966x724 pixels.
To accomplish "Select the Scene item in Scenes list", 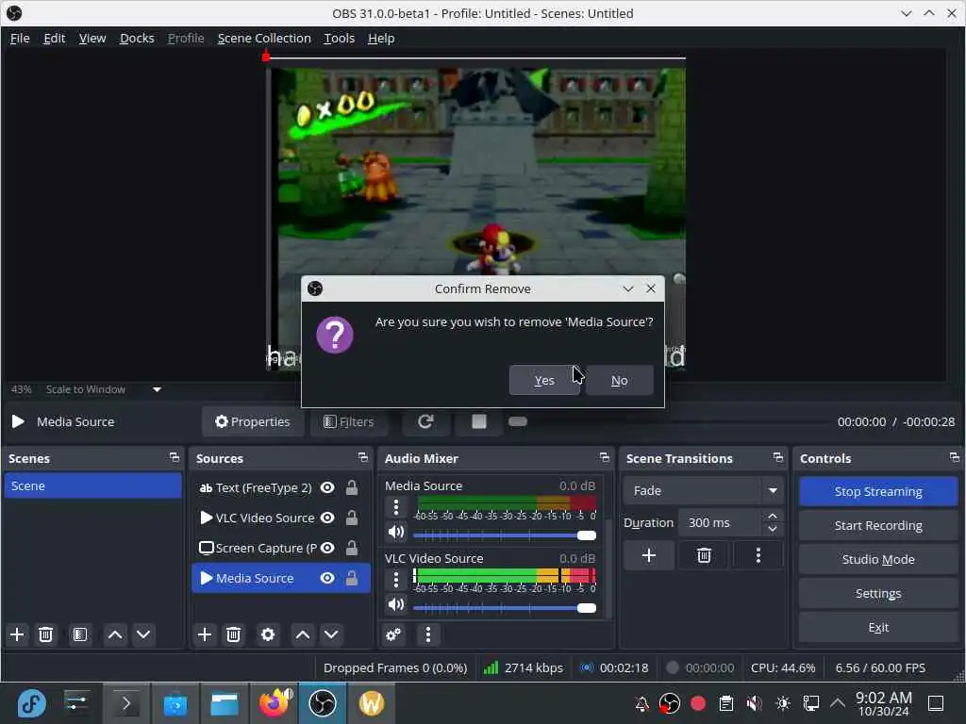I will pos(92,485).
